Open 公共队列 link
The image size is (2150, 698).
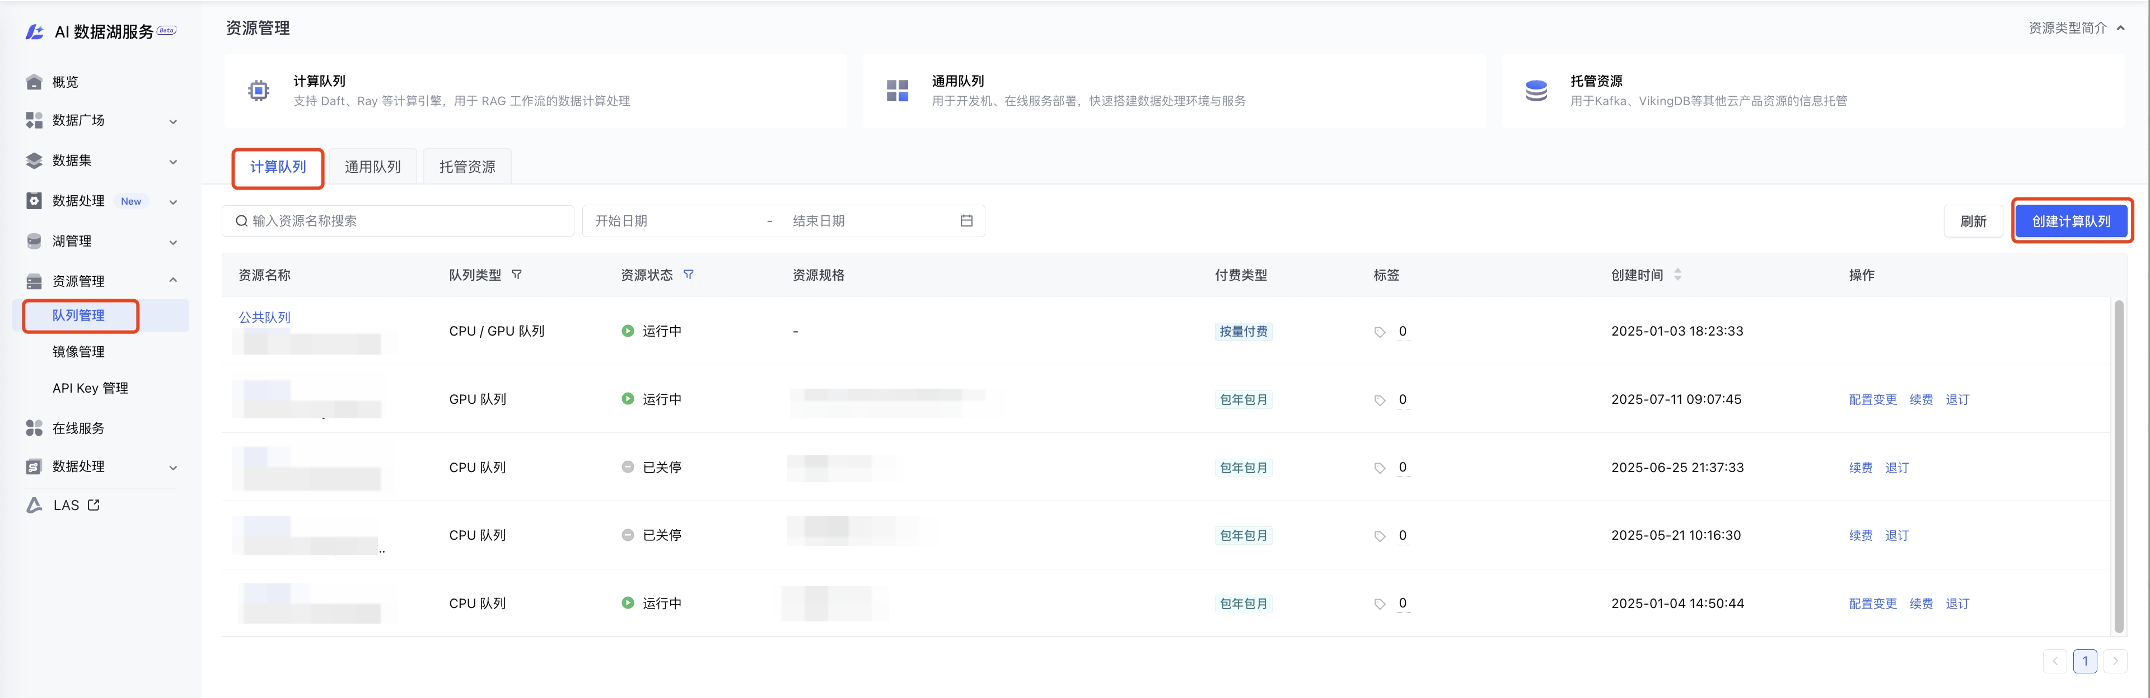tap(265, 317)
